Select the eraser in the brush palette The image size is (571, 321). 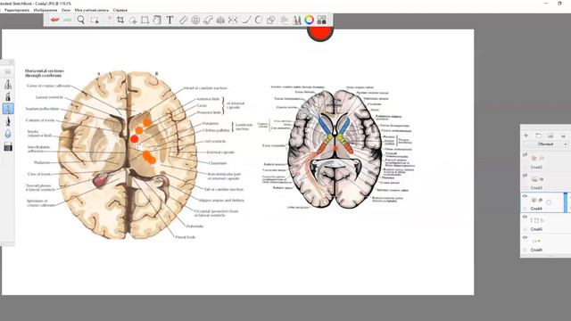(x=8, y=146)
